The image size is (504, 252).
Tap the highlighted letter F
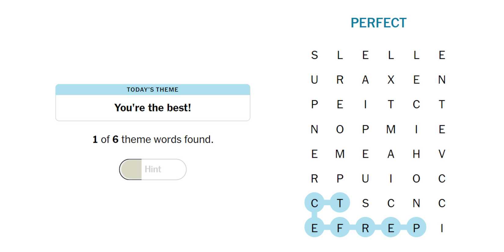click(340, 228)
